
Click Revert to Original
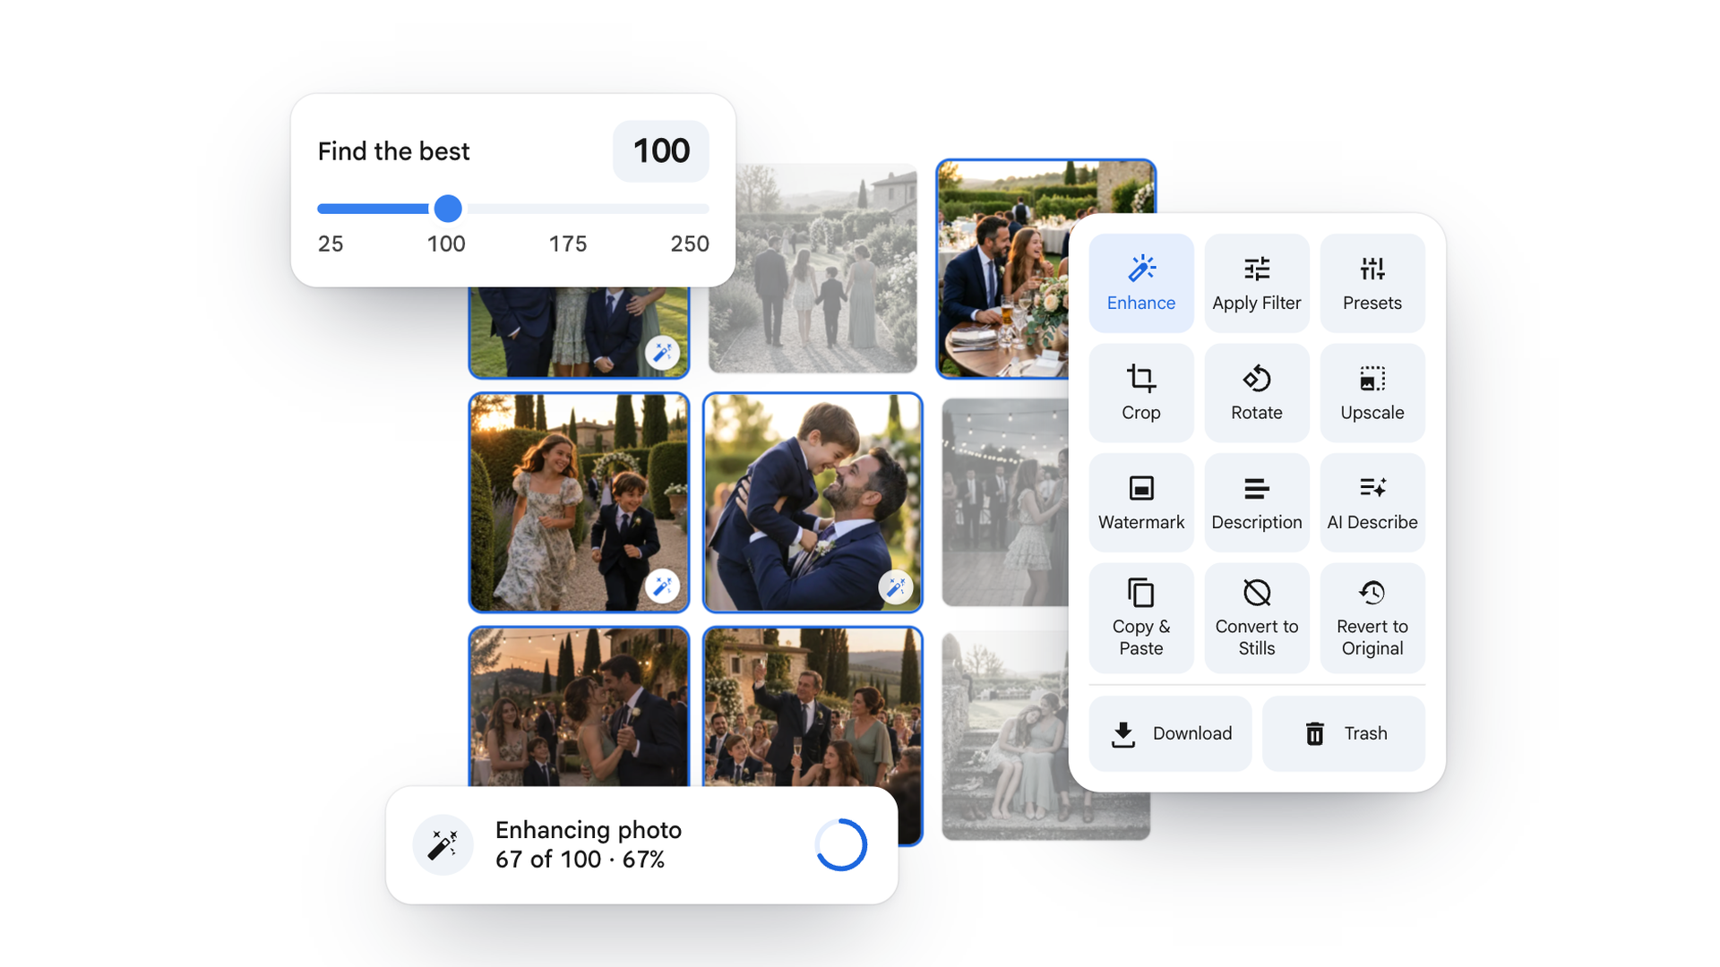[x=1372, y=618]
